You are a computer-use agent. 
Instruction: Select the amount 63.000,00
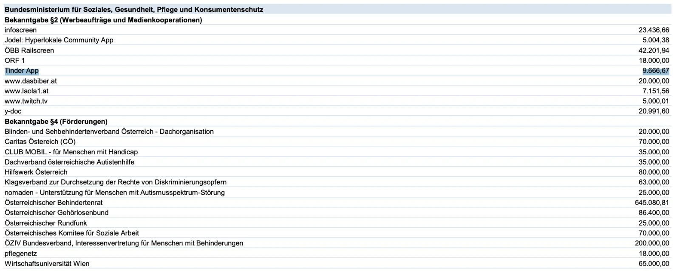[654, 182]
